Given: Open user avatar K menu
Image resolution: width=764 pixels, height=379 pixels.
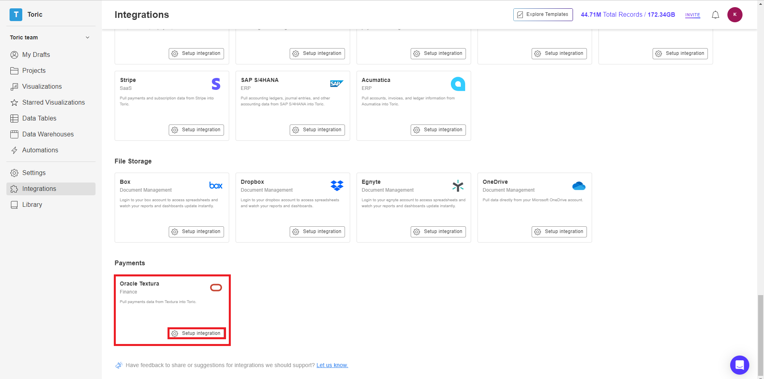Looking at the screenshot, I should 735,15.
